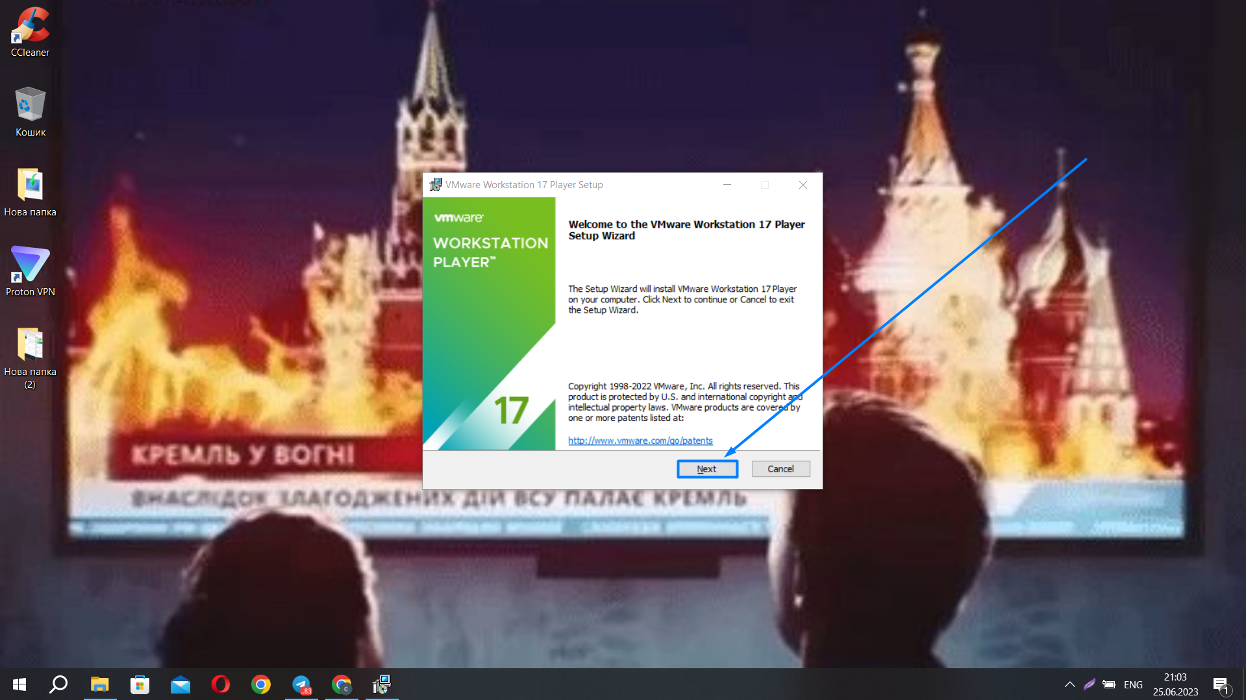Select the Proton VPN desktop shortcut
This screenshot has height=700, width=1246.
[30, 271]
